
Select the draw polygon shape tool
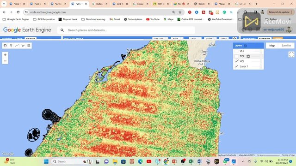pyautogui.click(x=23, y=46)
